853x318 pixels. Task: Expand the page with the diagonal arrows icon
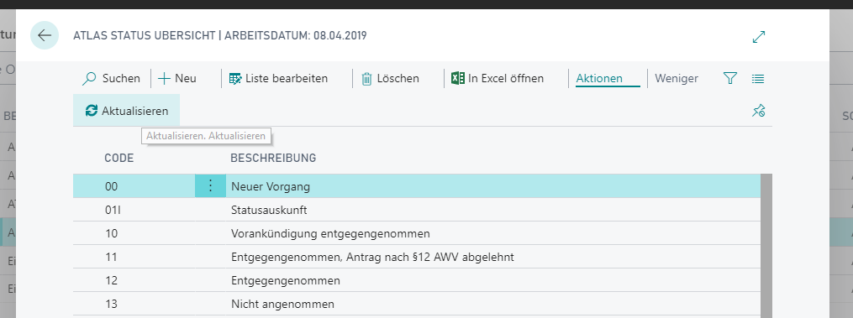pyautogui.click(x=758, y=37)
